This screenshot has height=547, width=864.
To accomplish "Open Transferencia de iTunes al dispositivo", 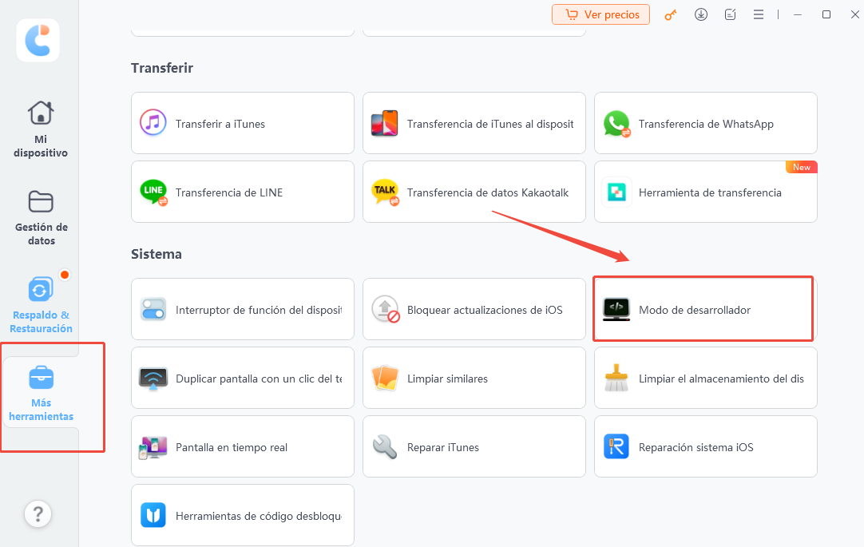I will [474, 123].
